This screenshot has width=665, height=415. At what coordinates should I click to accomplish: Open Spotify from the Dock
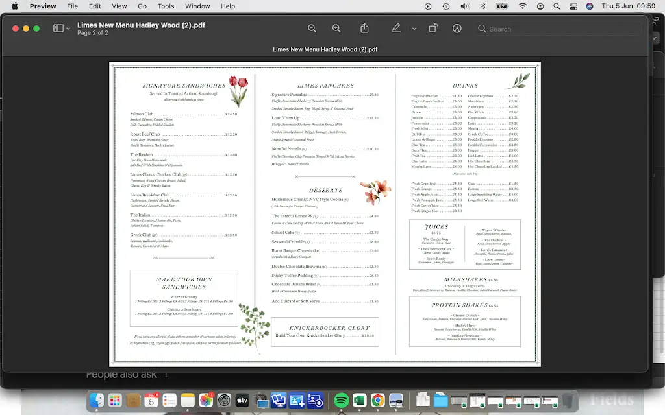[x=340, y=401]
